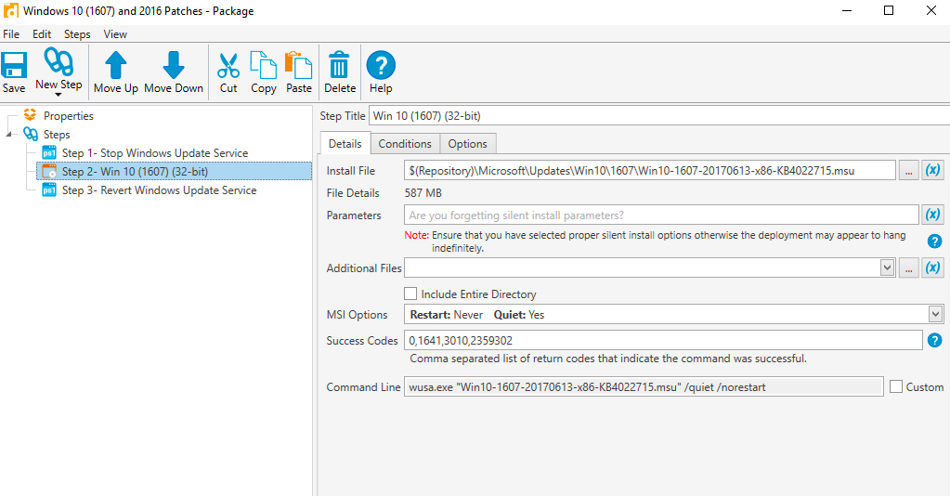Browse for Install File with ellipsis button

click(908, 170)
